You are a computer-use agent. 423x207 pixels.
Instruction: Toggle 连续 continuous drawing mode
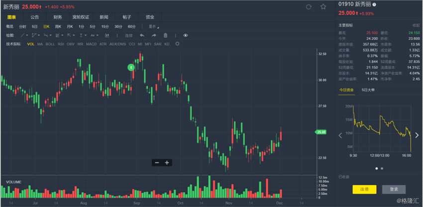click(128, 35)
